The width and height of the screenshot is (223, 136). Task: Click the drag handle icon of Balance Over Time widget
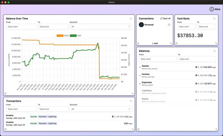[x=6, y=94]
